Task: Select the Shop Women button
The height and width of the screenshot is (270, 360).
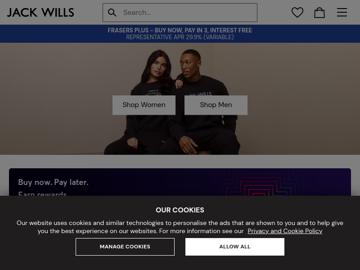Action: (144, 105)
